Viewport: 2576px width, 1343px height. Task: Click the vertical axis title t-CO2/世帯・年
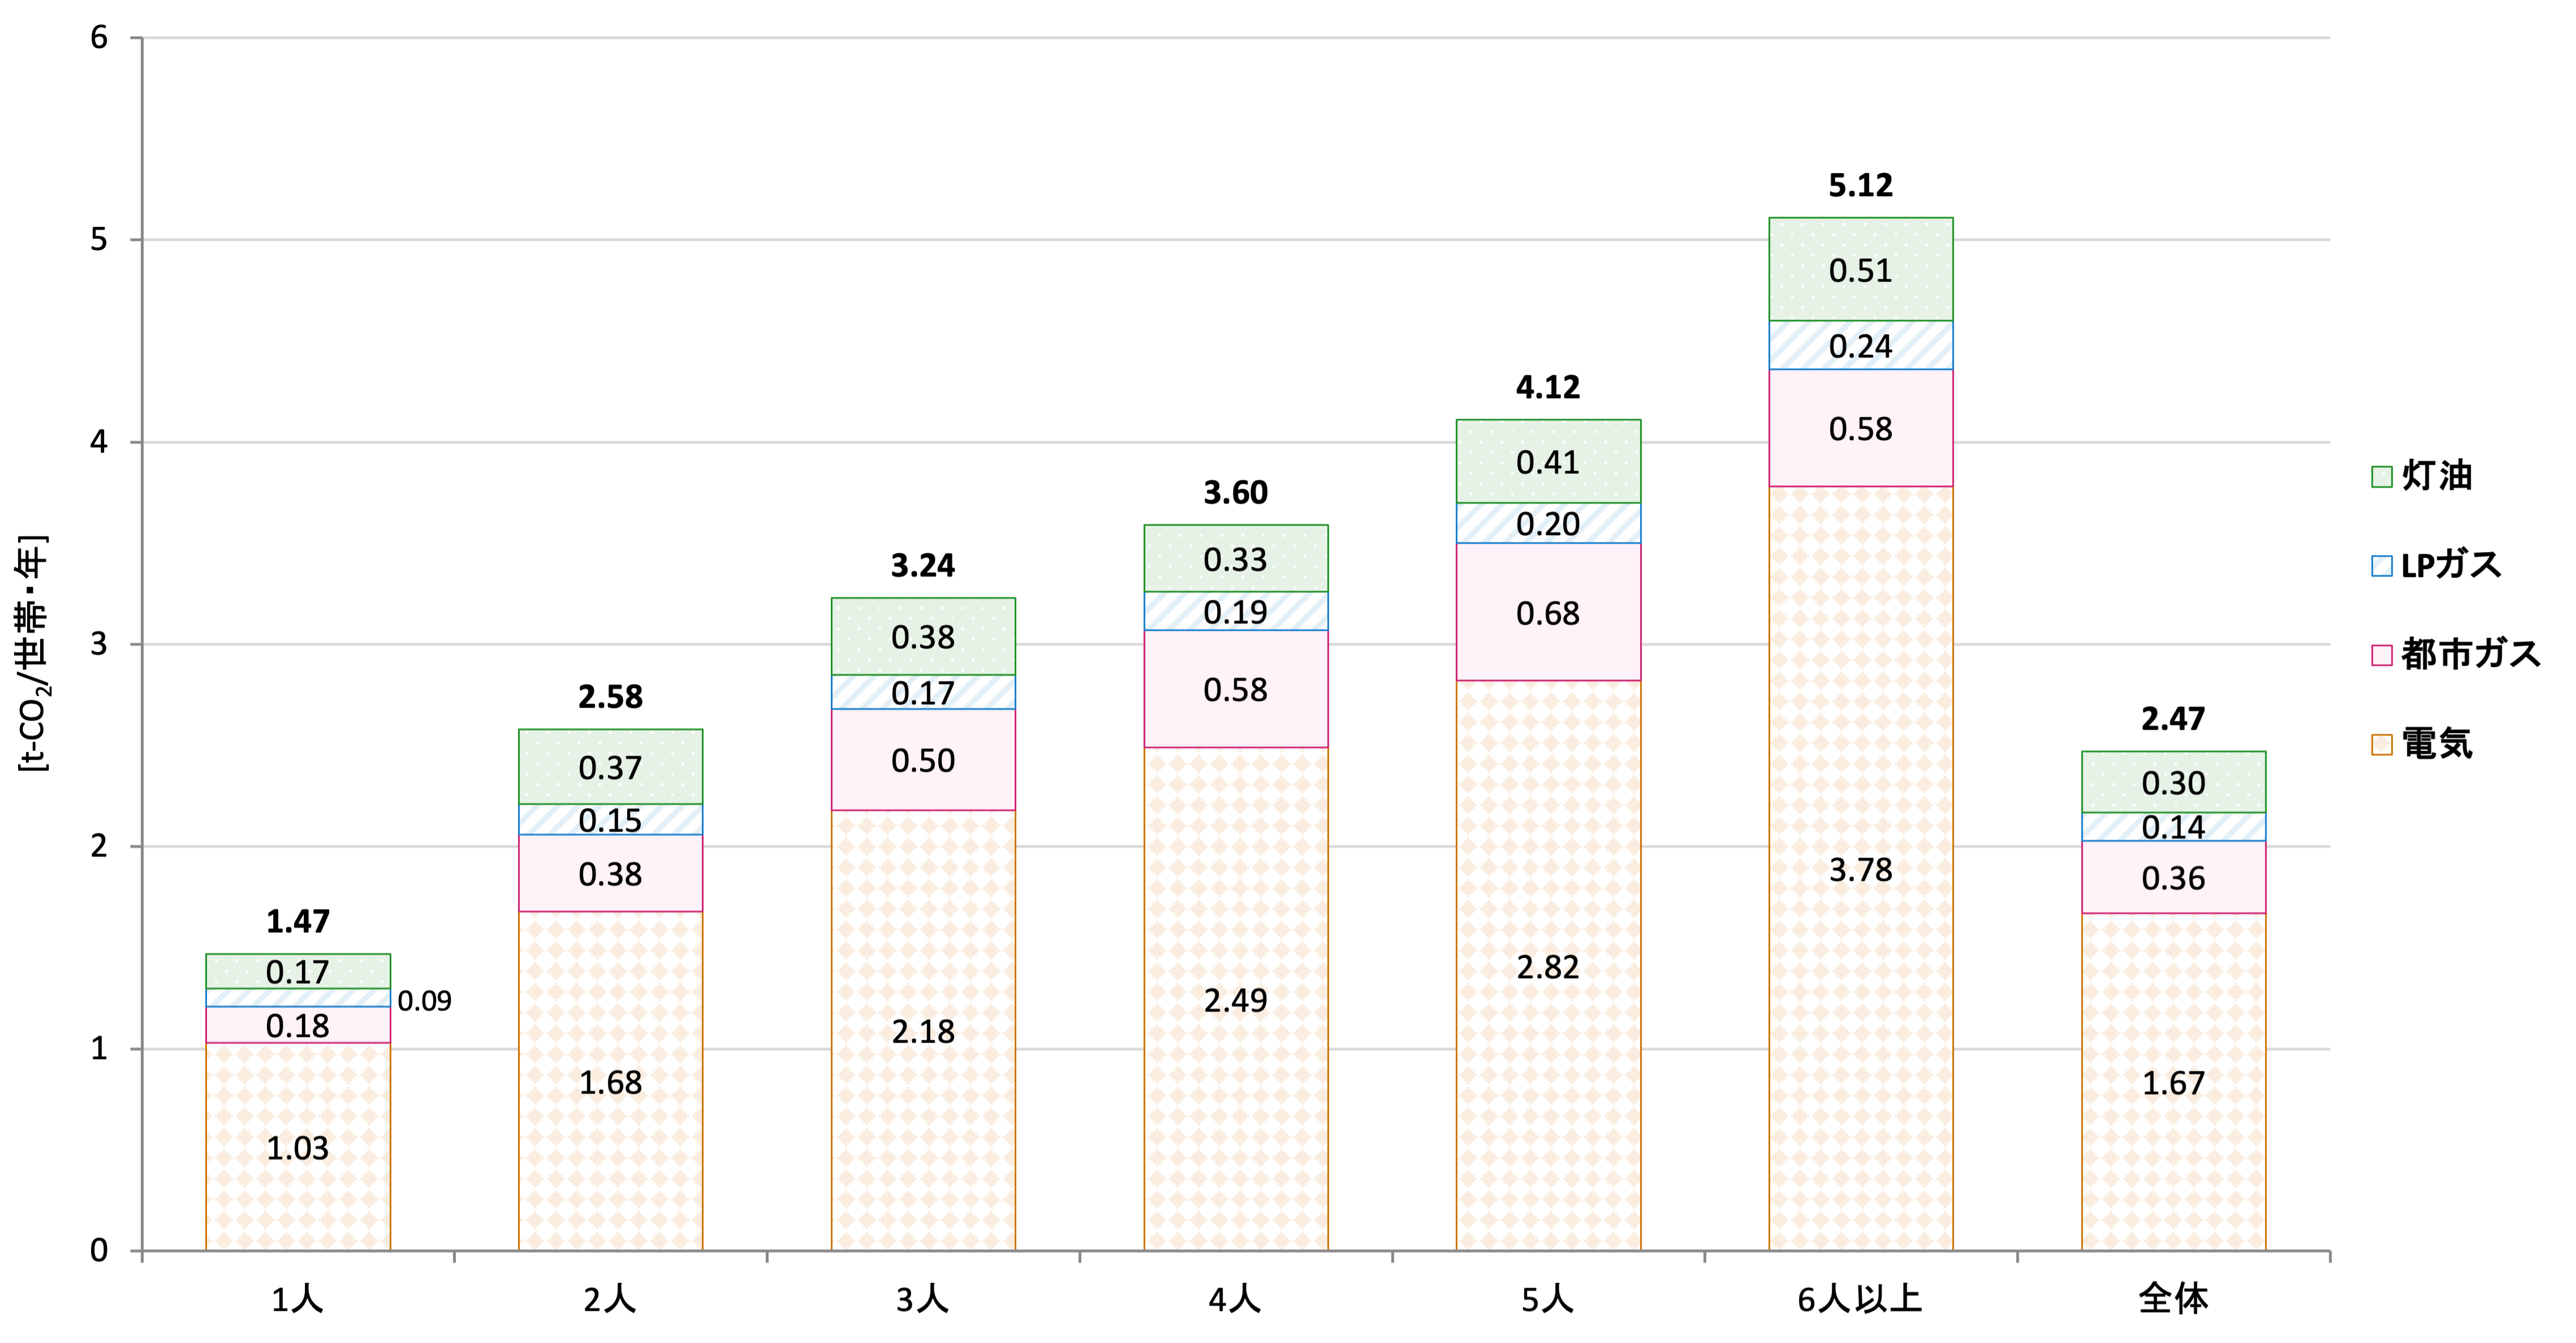33,655
